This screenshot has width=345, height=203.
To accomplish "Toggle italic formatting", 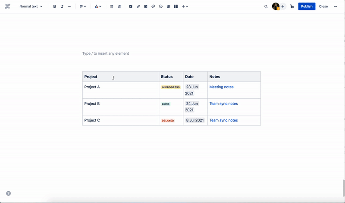I will click(62, 6).
